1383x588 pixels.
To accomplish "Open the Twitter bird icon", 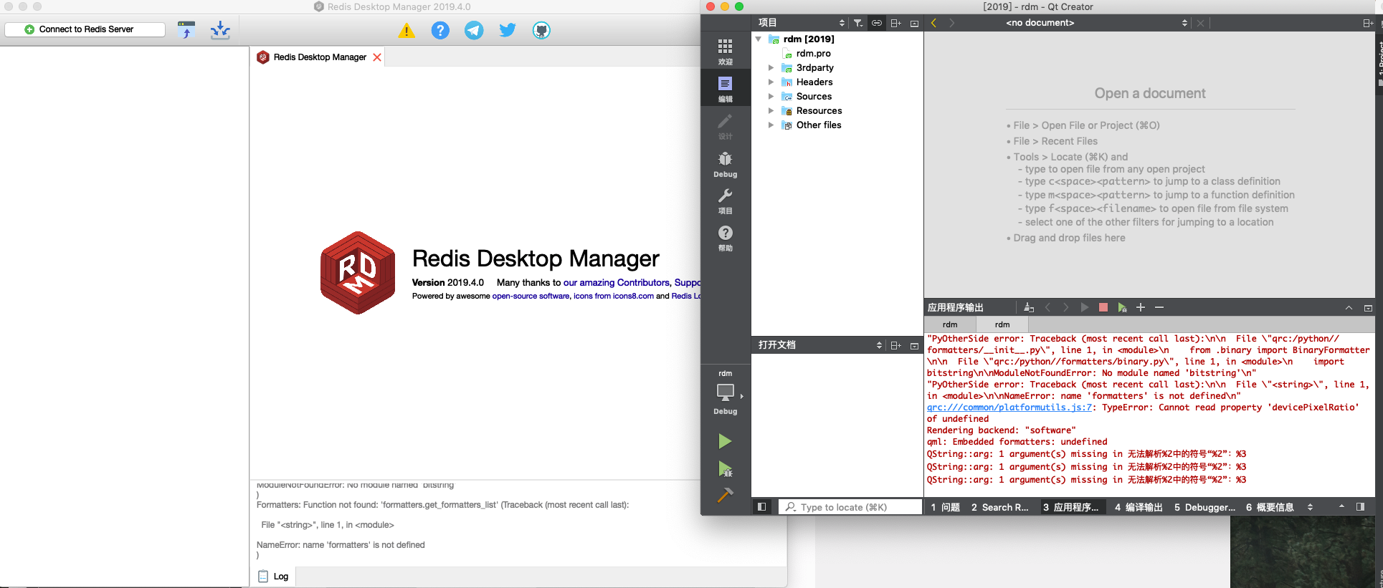I will pos(508,30).
